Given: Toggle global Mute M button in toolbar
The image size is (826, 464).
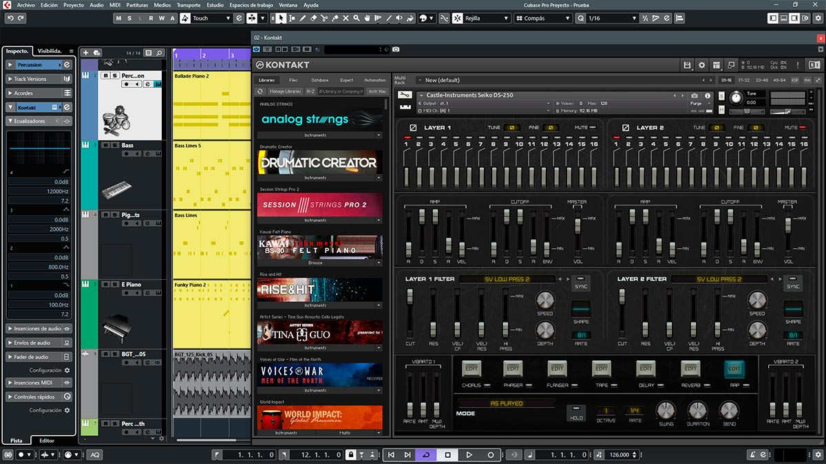Looking at the screenshot, I should click(x=118, y=19).
